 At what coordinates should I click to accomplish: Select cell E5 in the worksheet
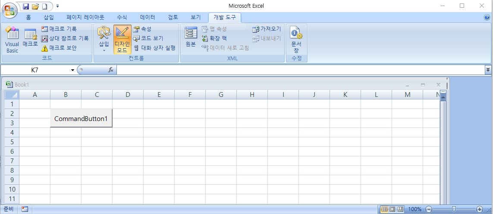[x=159, y=142]
